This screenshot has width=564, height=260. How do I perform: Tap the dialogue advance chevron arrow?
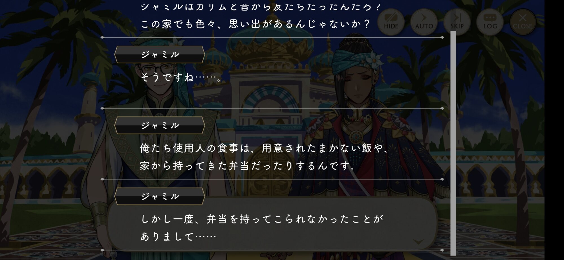click(x=418, y=242)
